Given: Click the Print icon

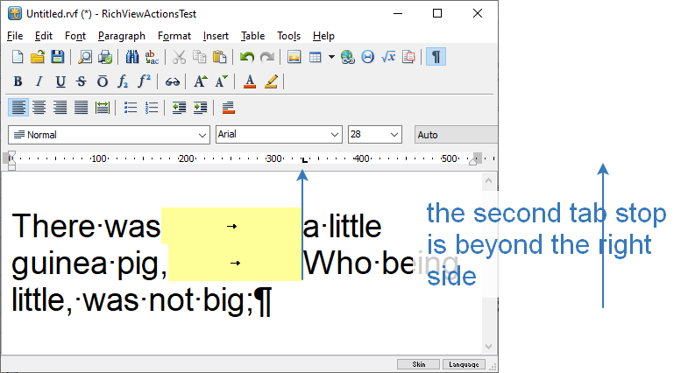Looking at the screenshot, I should [105, 58].
